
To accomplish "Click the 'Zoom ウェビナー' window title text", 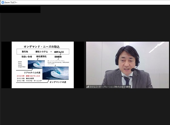I will point(11,2).
